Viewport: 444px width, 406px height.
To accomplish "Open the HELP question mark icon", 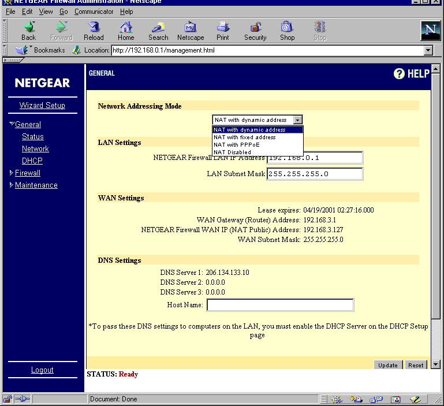I will 399,74.
